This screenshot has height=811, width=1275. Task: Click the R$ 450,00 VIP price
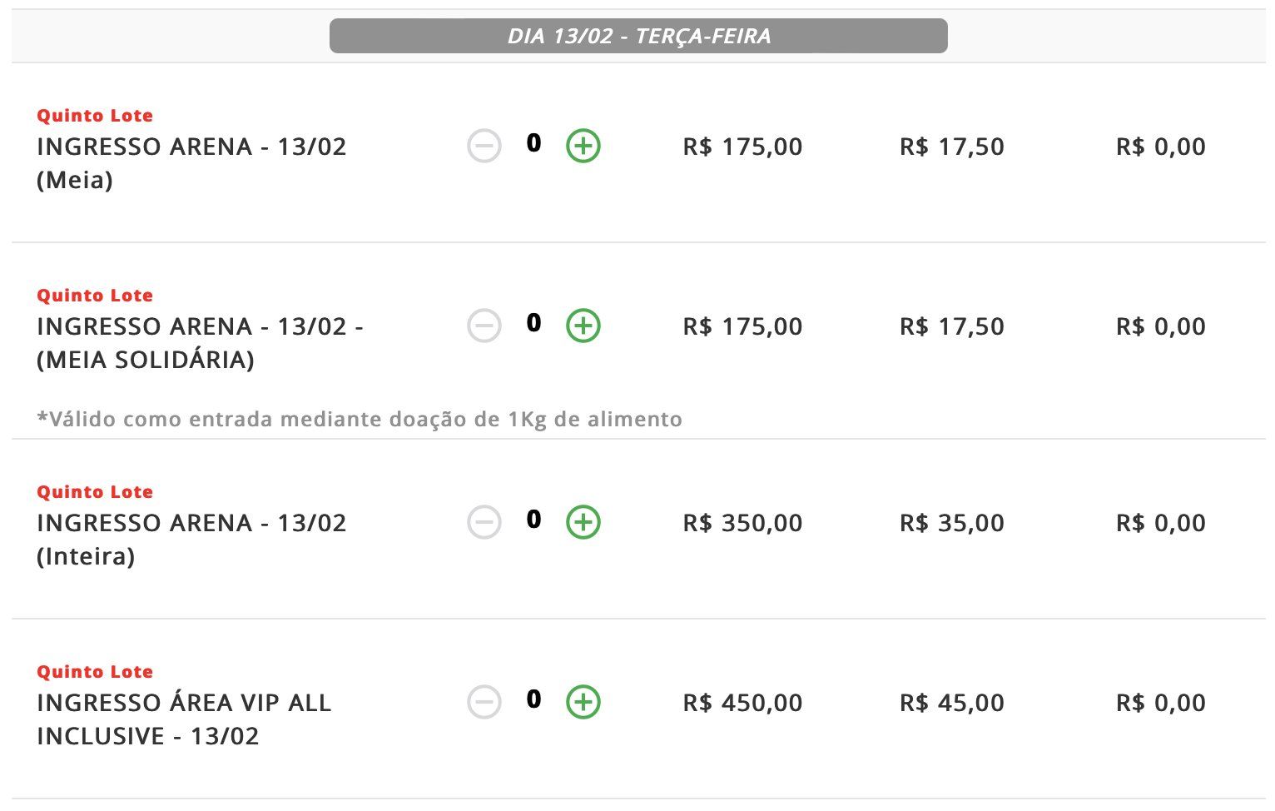pyautogui.click(x=742, y=703)
